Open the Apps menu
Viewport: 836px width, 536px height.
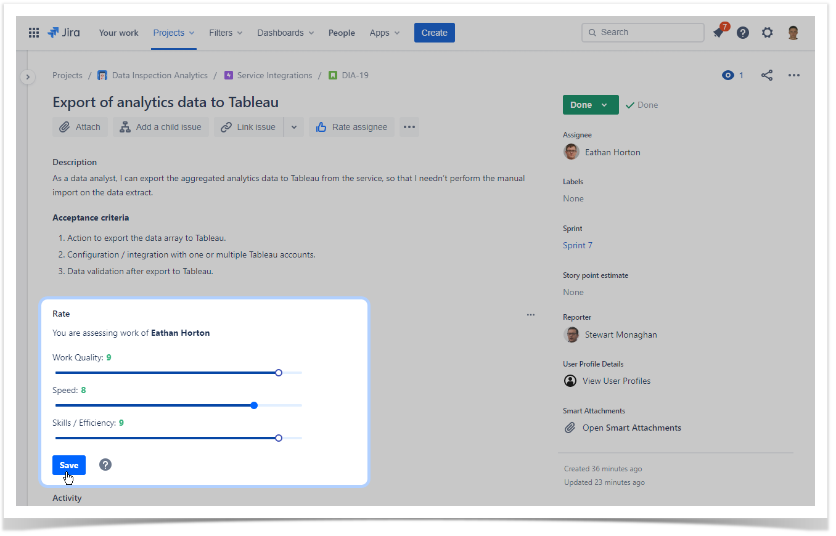(x=385, y=33)
